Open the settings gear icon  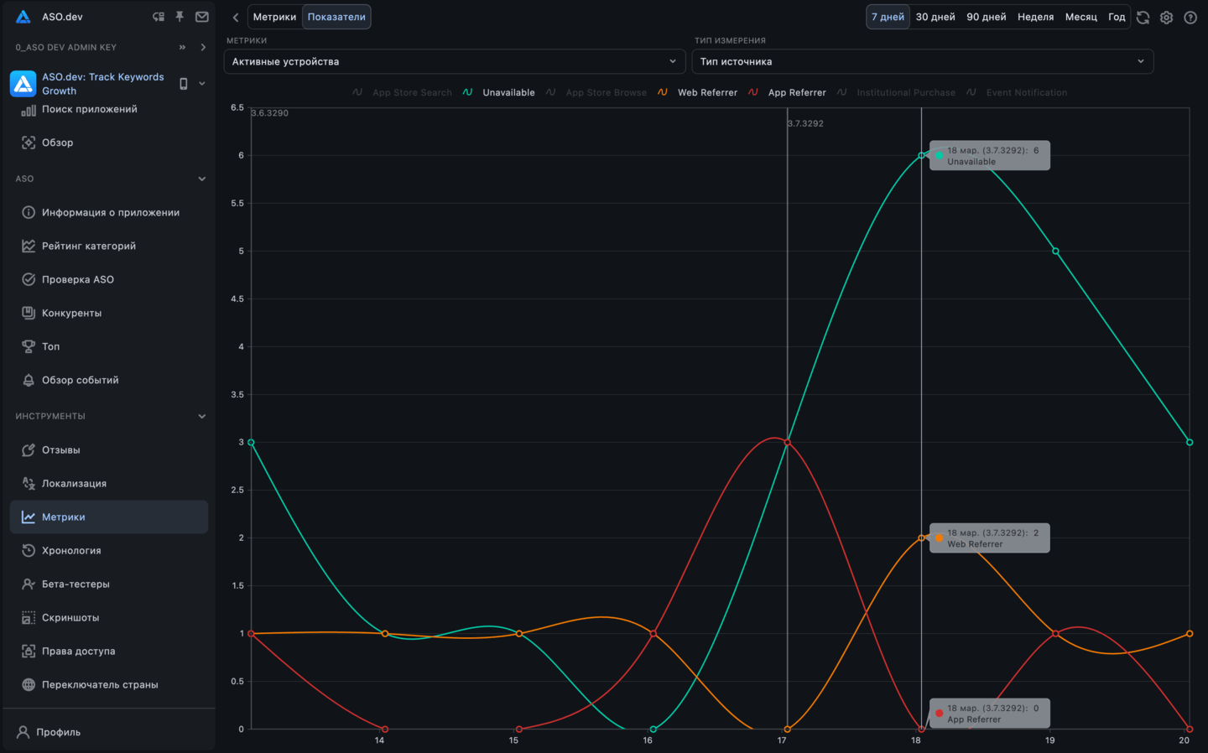1166,18
